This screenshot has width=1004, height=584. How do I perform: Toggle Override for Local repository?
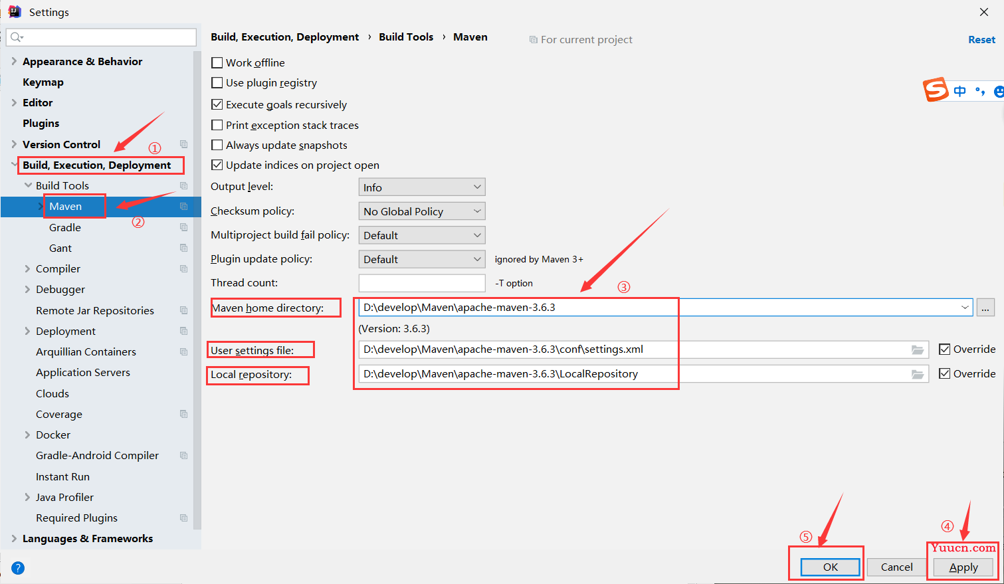coord(944,373)
